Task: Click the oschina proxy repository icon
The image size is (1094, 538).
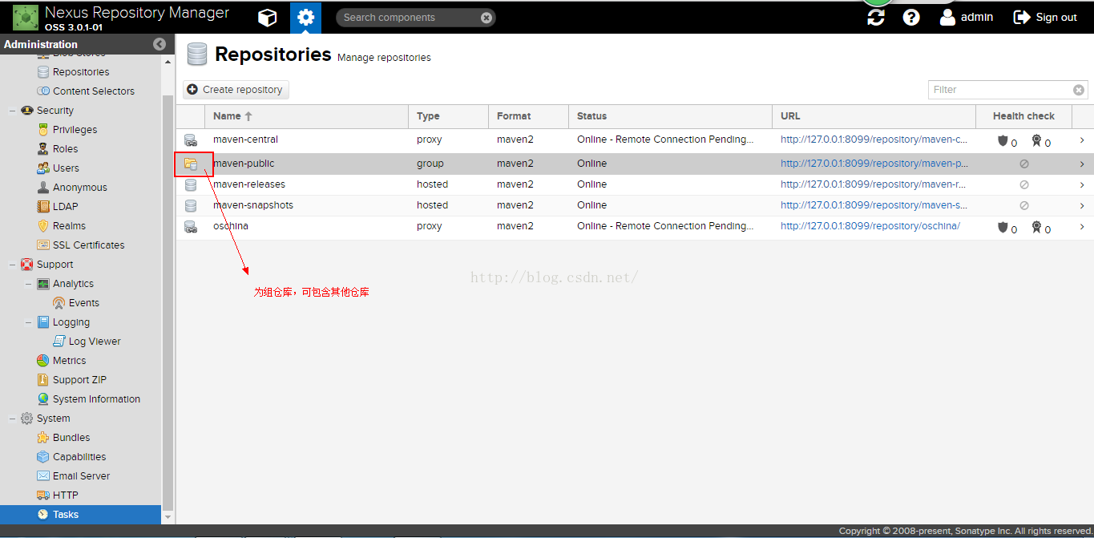Action: (191, 226)
